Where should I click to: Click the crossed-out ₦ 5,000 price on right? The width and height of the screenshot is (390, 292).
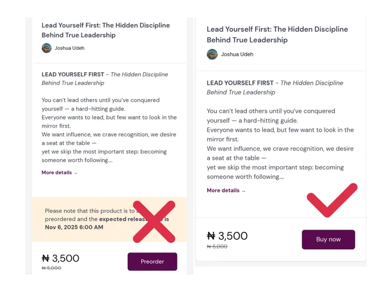(x=217, y=247)
